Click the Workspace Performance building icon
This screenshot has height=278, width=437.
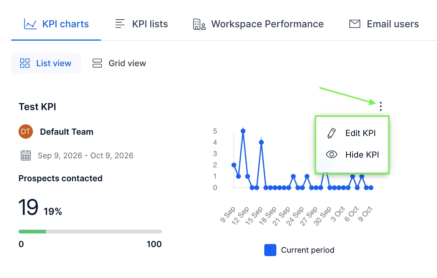click(x=200, y=24)
